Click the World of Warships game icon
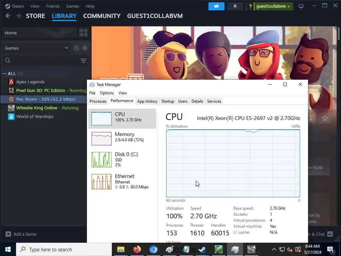Image resolution: width=341 pixels, height=256 pixels. [11, 116]
